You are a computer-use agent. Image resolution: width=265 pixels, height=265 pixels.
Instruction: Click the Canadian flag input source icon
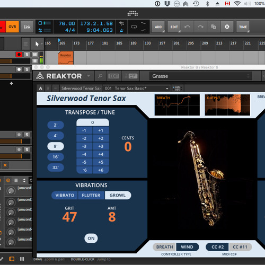[x=227, y=4]
